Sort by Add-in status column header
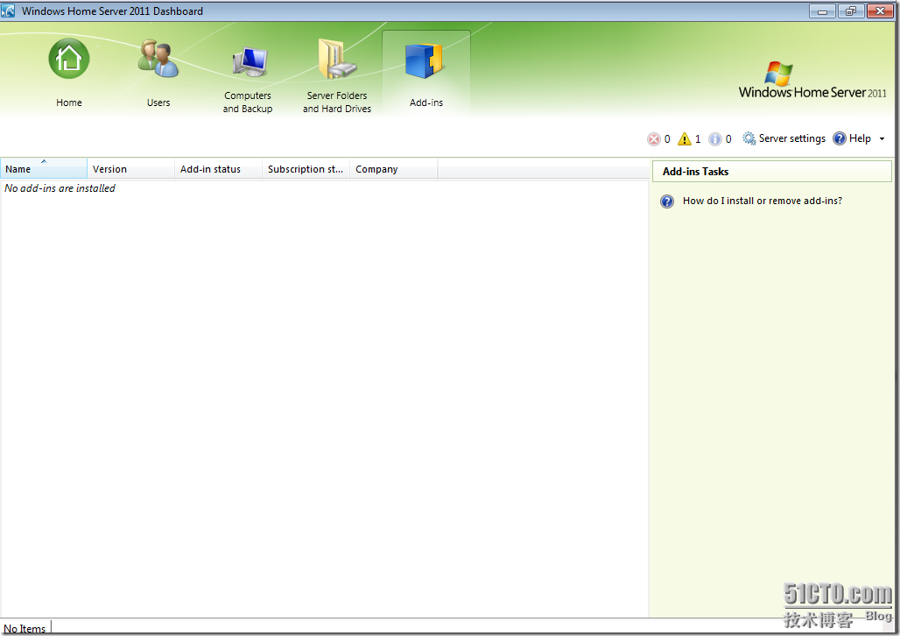This screenshot has height=636, width=900. [219, 169]
